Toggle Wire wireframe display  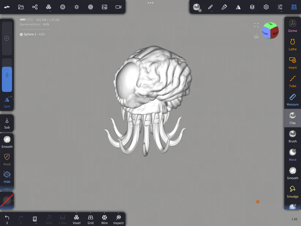tap(105, 219)
